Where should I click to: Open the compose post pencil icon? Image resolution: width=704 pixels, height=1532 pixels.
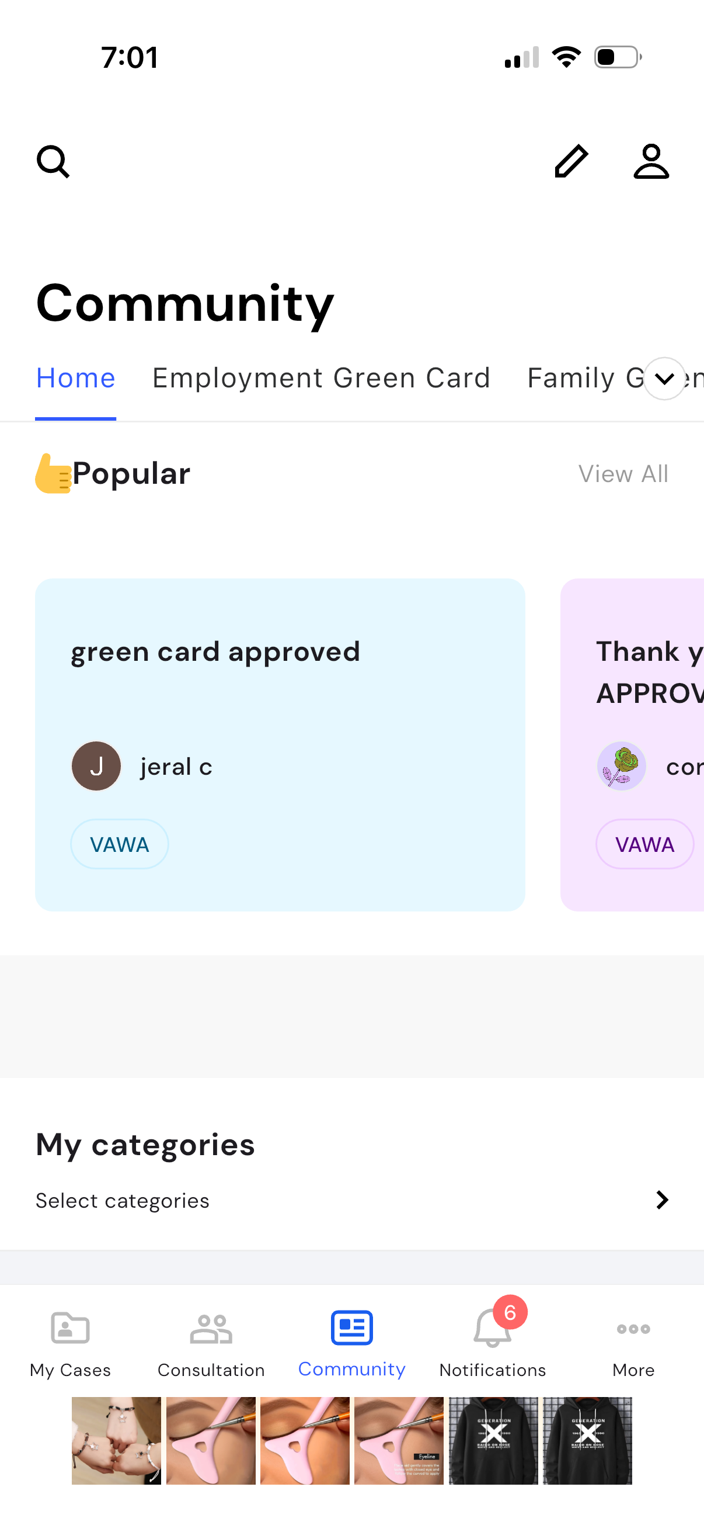coord(571,162)
